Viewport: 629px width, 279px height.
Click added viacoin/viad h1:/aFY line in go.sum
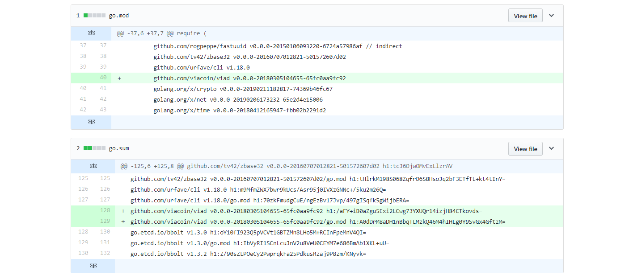(306, 211)
